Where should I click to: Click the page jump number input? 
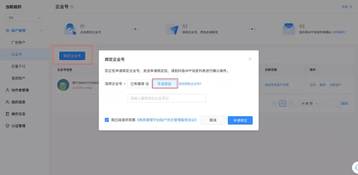pyautogui.click(x=332, y=104)
